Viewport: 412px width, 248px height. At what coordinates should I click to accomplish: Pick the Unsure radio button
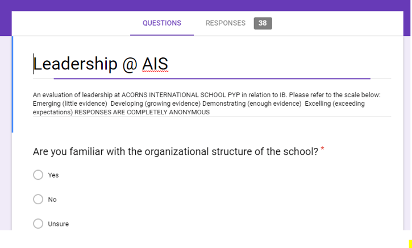coord(38,224)
